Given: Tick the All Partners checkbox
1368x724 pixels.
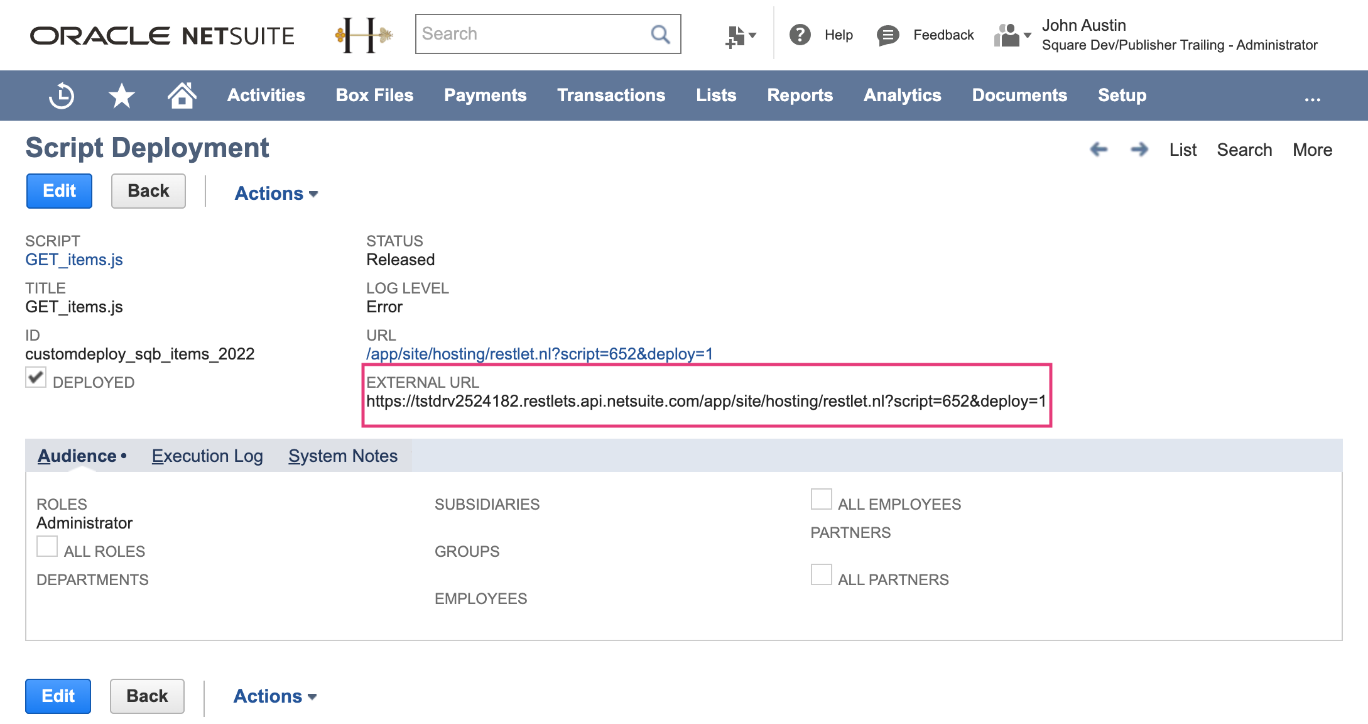Looking at the screenshot, I should [x=821, y=574].
